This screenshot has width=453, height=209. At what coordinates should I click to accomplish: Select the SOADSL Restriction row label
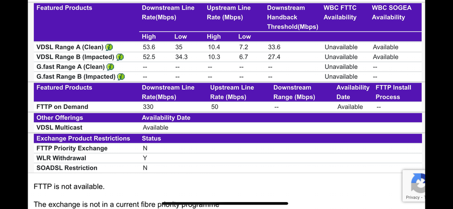[x=67, y=168]
